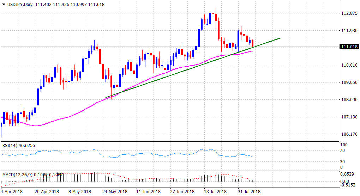Click the 31 Jul 2018 date label

[x=249, y=192]
